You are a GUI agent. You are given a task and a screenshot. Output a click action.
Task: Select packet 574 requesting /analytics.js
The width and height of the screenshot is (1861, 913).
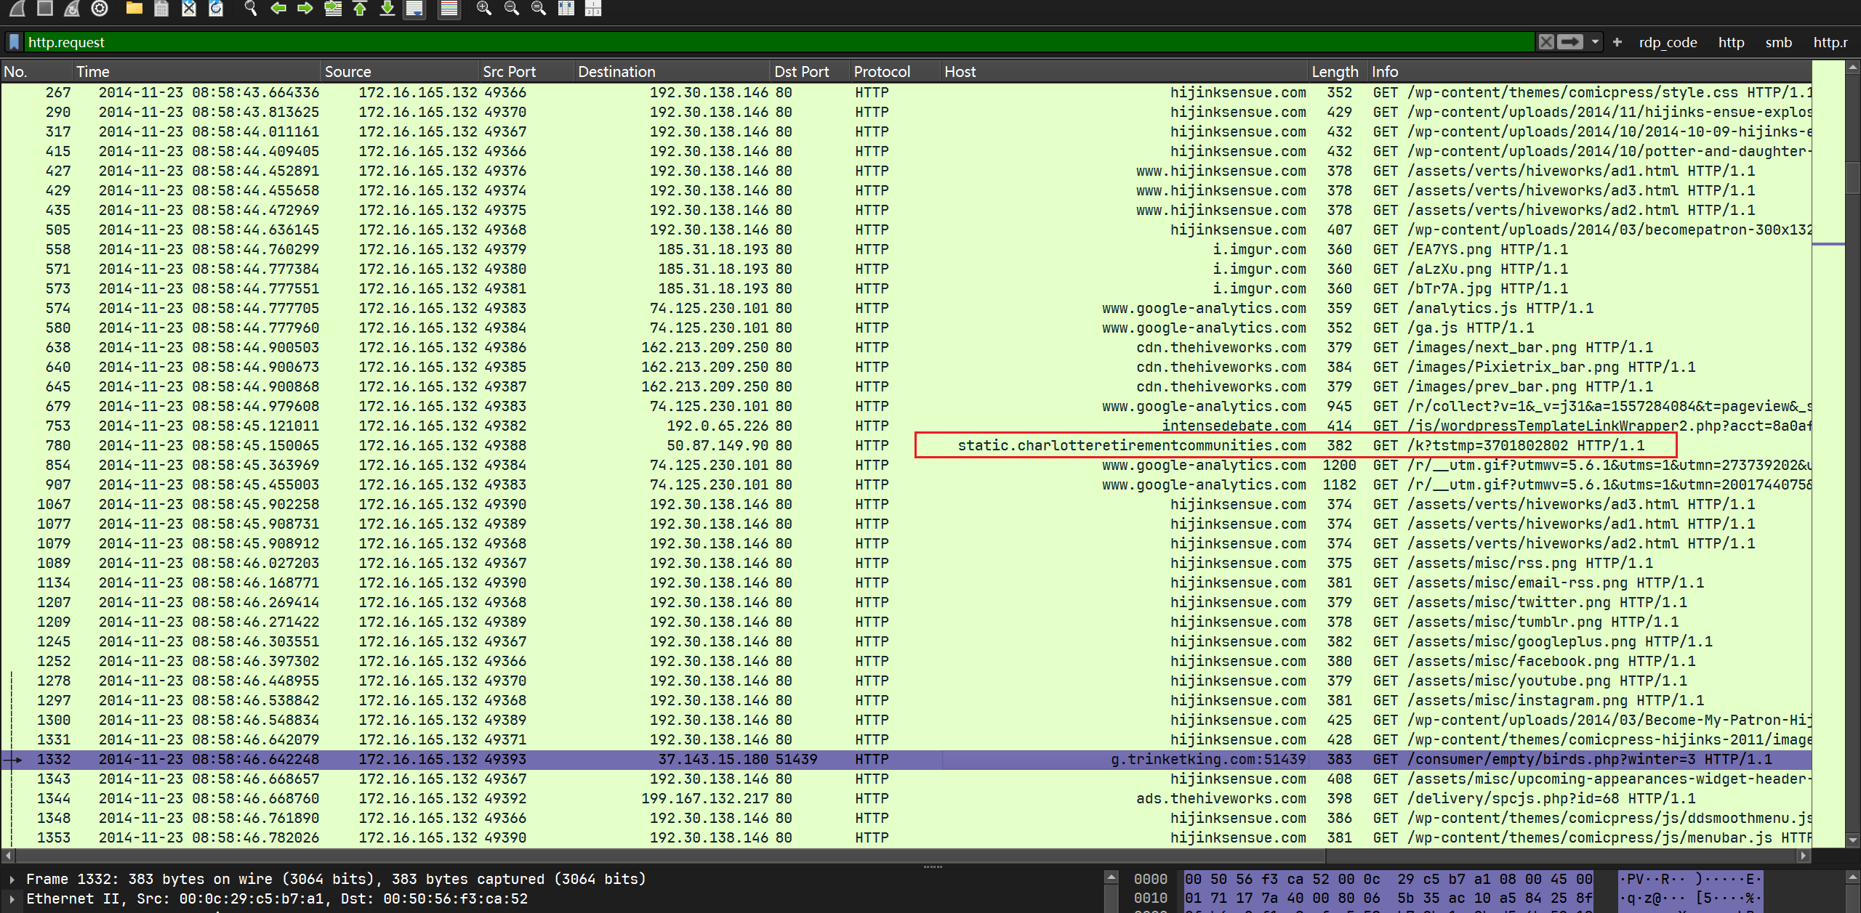point(906,308)
